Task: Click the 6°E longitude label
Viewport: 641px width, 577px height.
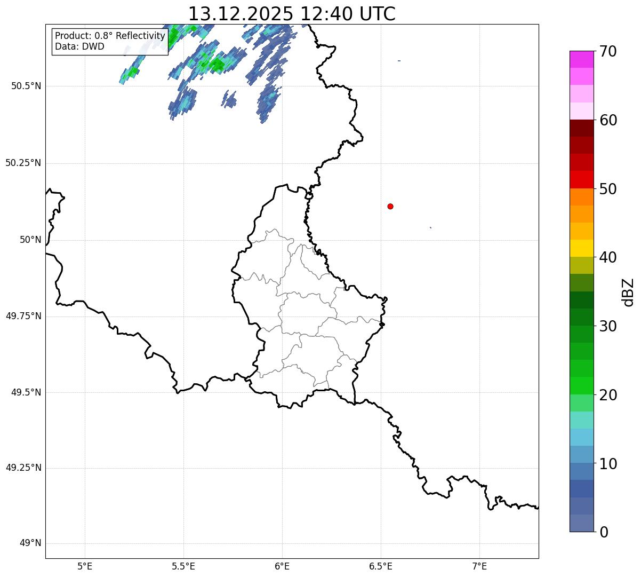Action: [x=282, y=566]
